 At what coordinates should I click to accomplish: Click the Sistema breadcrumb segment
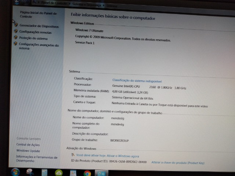112,6
